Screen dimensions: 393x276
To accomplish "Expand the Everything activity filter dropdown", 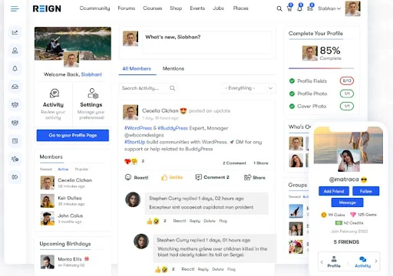I will 249,88.
